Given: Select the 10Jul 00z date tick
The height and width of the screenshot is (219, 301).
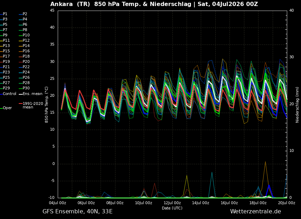Looking at the screenshot, I should click(143, 203).
